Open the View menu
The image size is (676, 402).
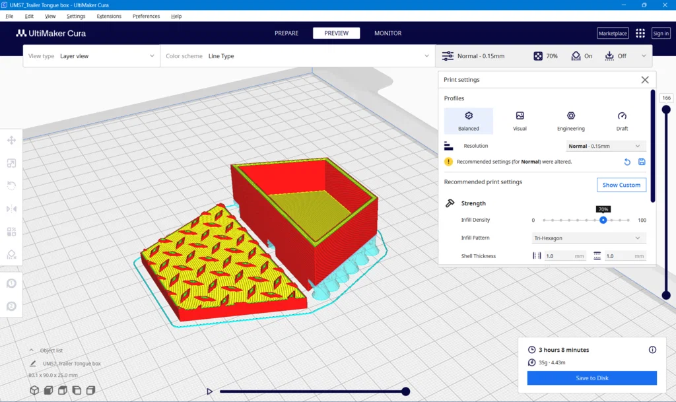(50, 16)
